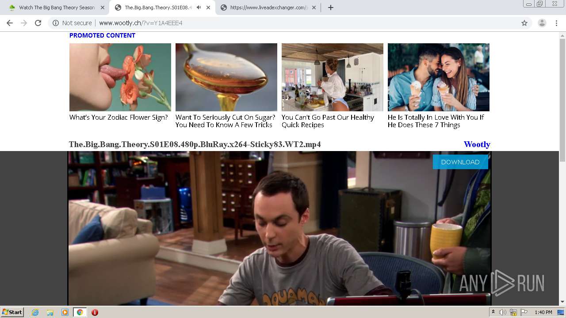Open the system tray volume icon
This screenshot has height=318, width=566.
(503, 312)
